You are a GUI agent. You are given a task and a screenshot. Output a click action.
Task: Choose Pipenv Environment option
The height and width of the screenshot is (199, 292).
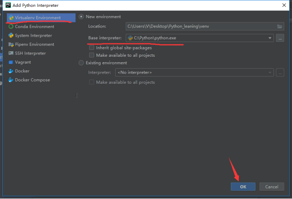pyautogui.click(x=41, y=44)
